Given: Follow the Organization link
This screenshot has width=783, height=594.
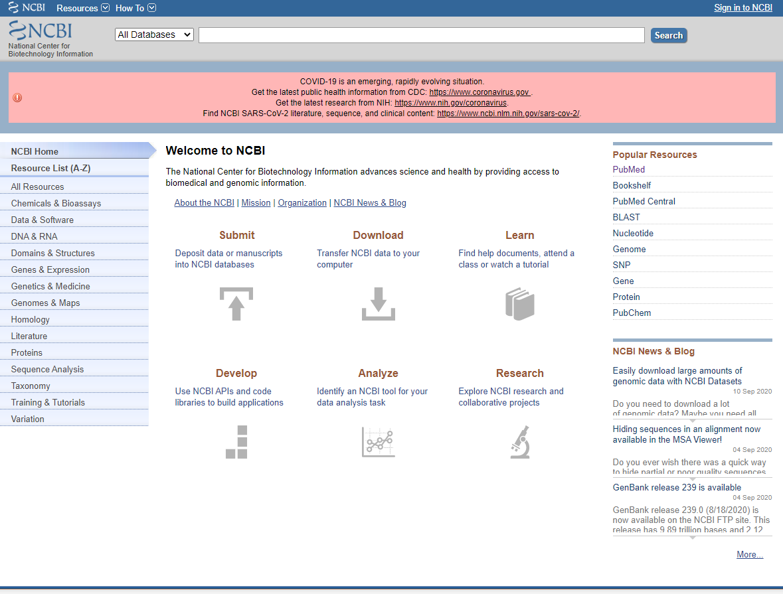Looking at the screenshot, I should click(302, 202).
